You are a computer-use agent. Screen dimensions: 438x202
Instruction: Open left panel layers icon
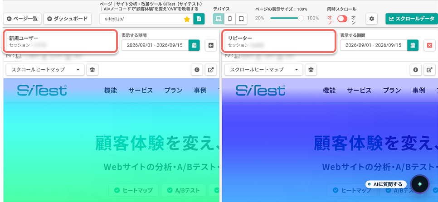pos(92,69)
